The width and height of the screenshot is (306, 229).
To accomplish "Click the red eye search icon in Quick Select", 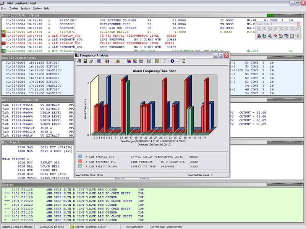I will [275, 36].
